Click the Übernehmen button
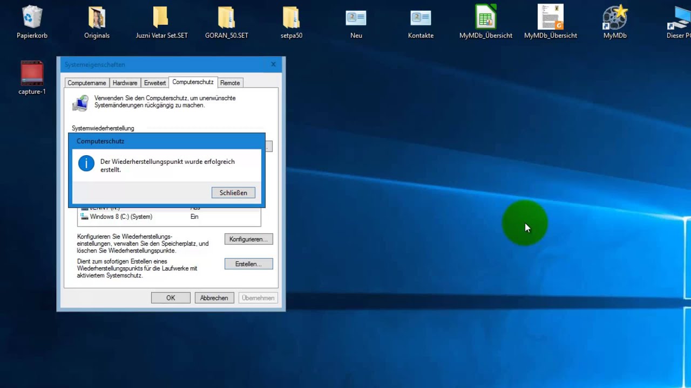Image resolution: width=691 pixels, height=388 pixels. [x=258, y=298]
